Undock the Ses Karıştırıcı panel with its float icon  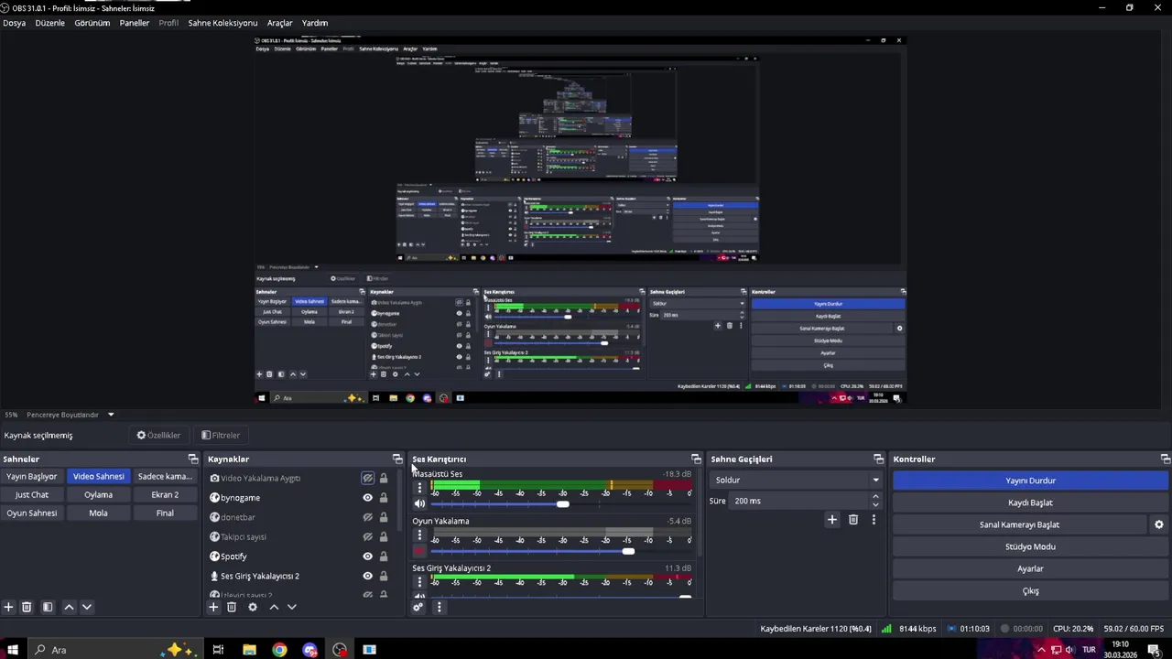pyautogui.click(x=696, y=459)
